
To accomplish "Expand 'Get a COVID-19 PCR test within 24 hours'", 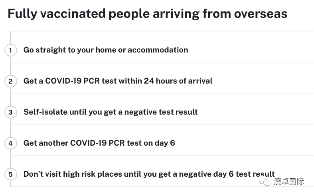I will tap(118, 81).
